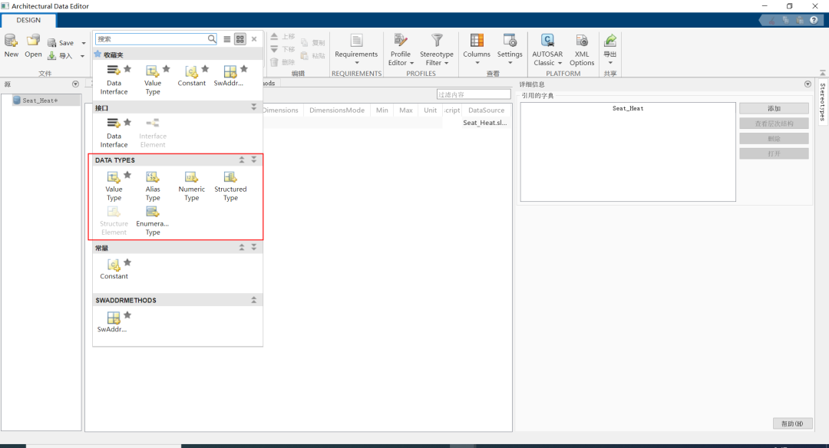
Task: Open Profile Editor
Action: 401,49
